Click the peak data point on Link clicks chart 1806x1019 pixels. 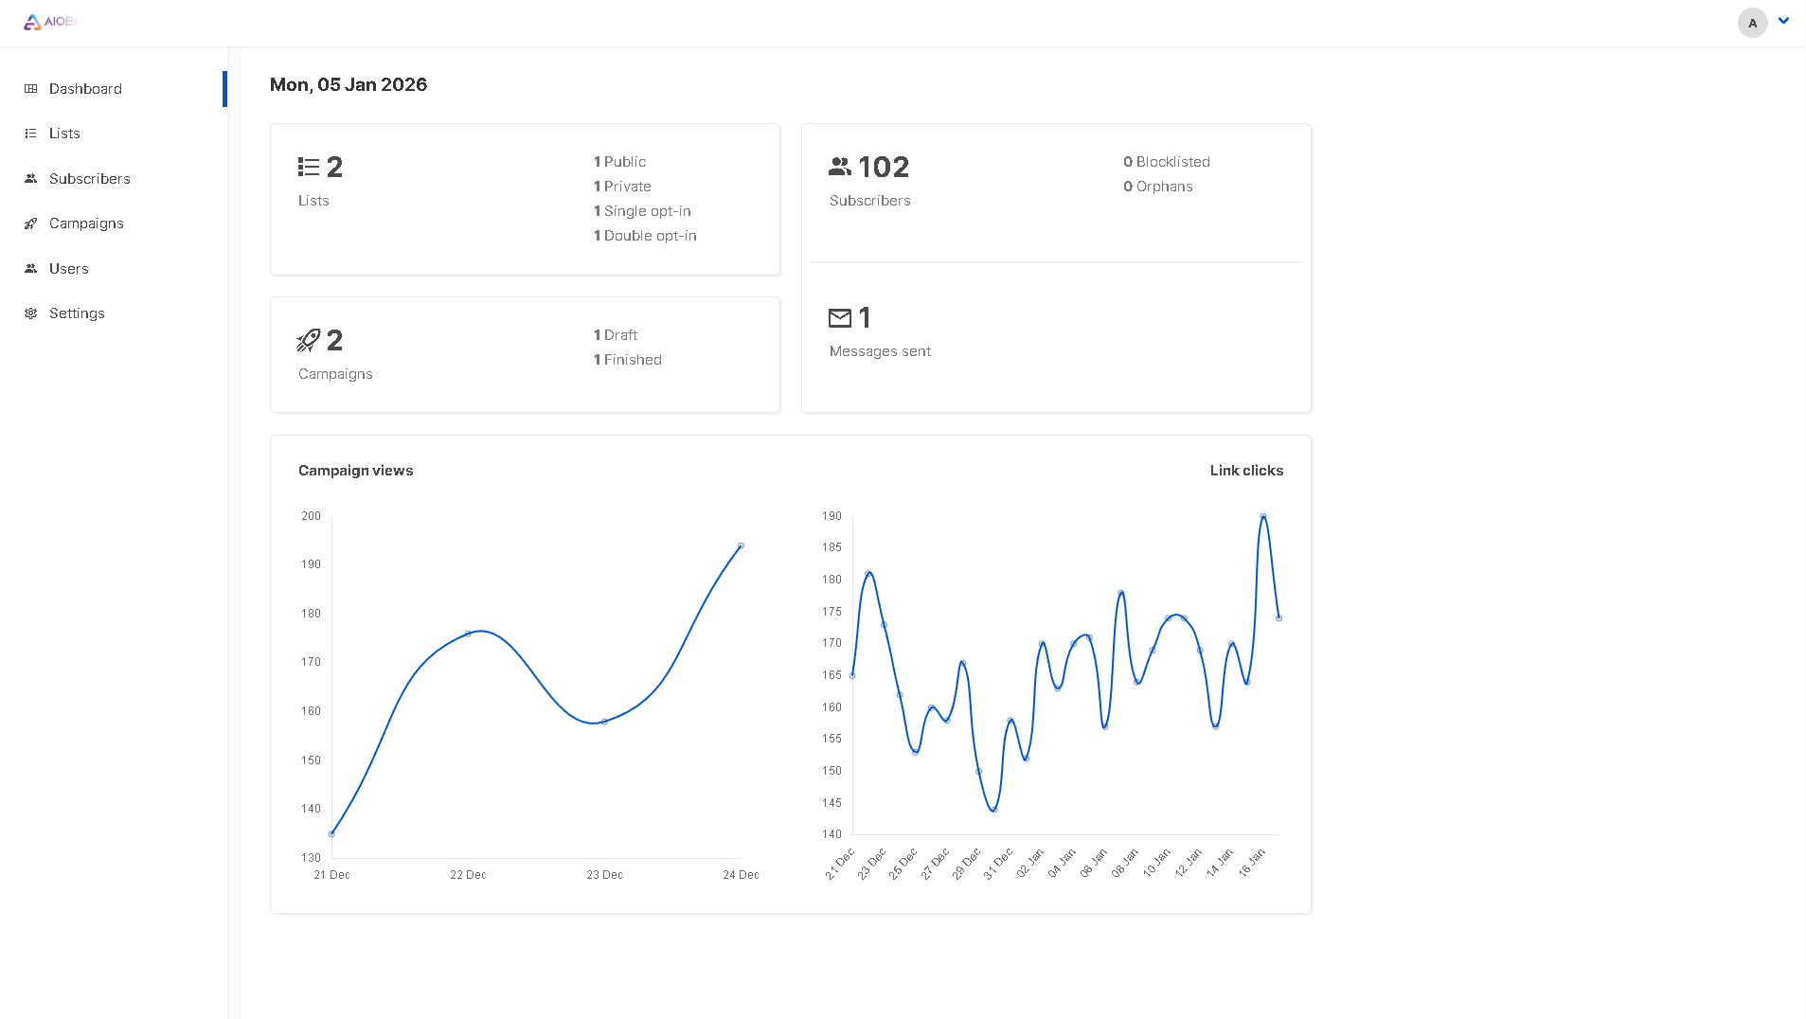point(1263,517)
